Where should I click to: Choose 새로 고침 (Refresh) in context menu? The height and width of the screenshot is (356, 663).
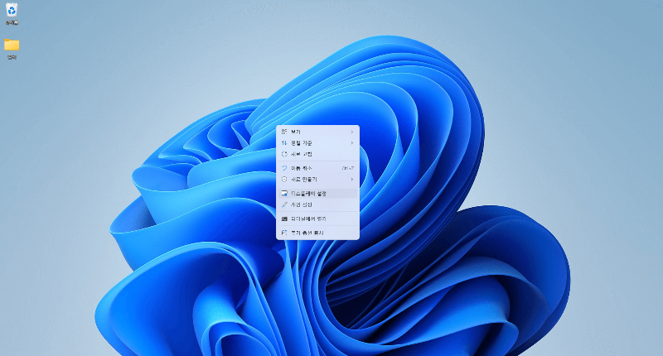pos(317,154)
